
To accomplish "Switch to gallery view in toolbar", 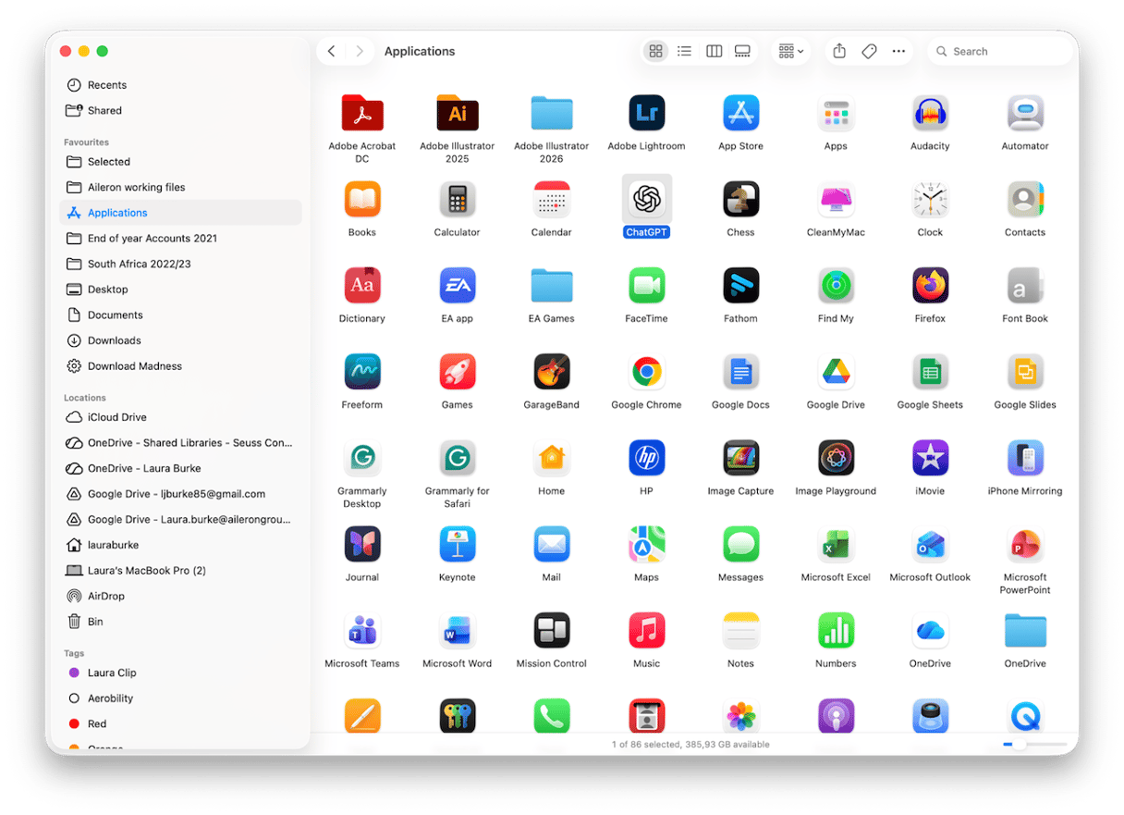I will point(742,51).
